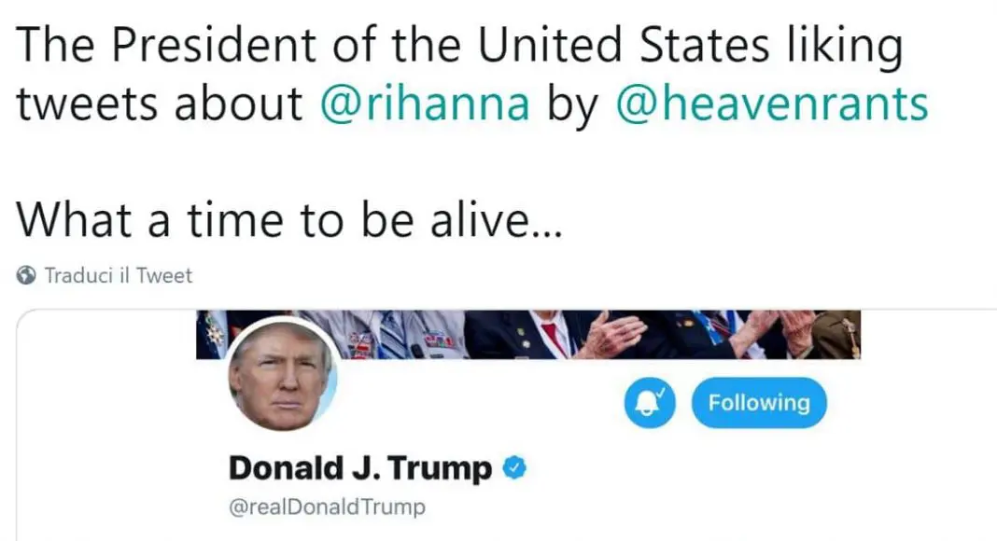997x541 pixels.
Task: Click "What a time to be alive..." text
Action: pyautogui.click(x=289, y=221)
